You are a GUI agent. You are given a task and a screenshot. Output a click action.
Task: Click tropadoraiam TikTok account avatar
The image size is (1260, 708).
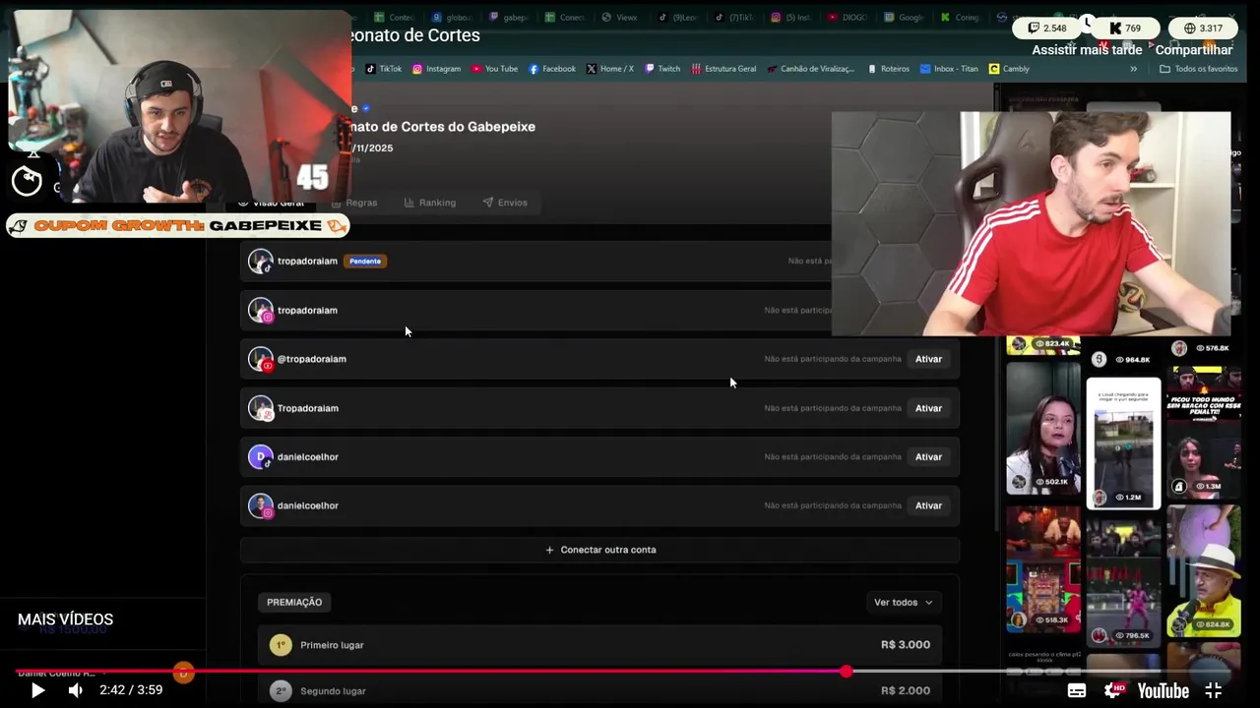[x=260, y=262]
